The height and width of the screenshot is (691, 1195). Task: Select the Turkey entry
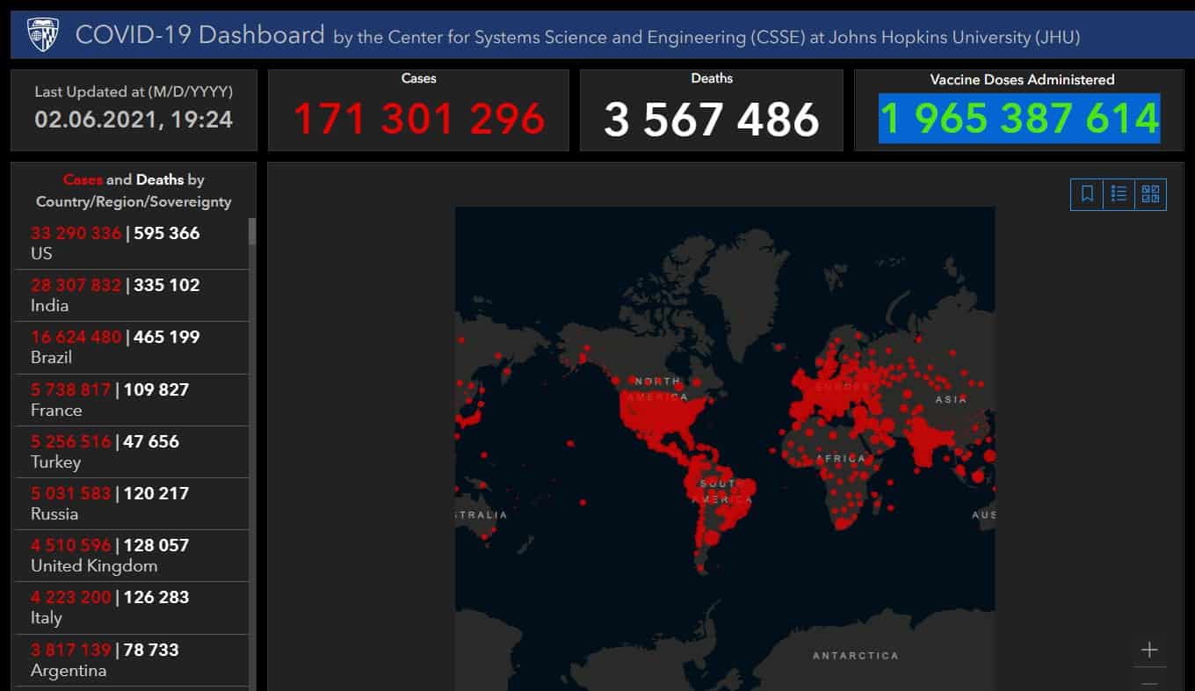pos(132,452)
